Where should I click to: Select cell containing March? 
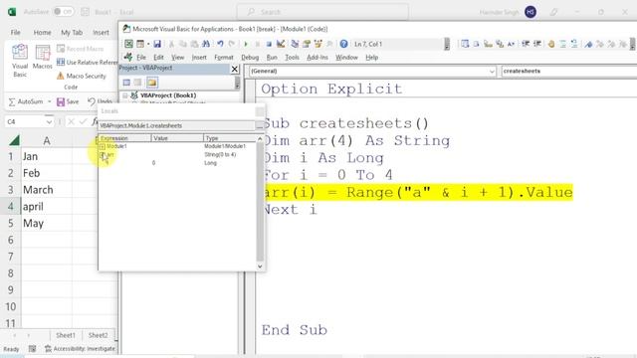[x=47, y=190]
